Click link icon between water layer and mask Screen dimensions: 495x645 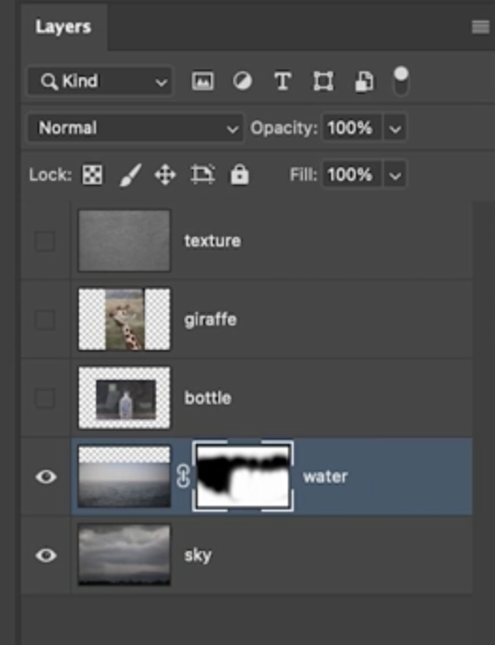tap(183, 477)
